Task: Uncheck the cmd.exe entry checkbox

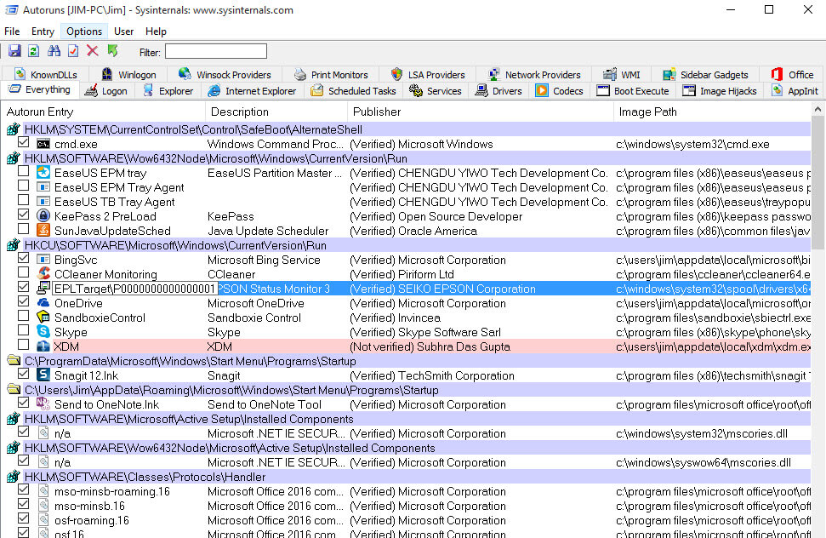Action: click(23, 142)
